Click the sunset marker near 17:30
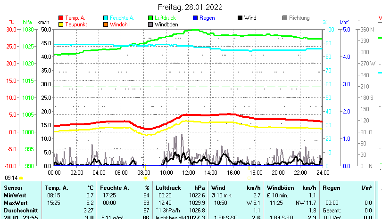Image resolution: width=382 pixels, height=219 pixels. tap(249, 178)
